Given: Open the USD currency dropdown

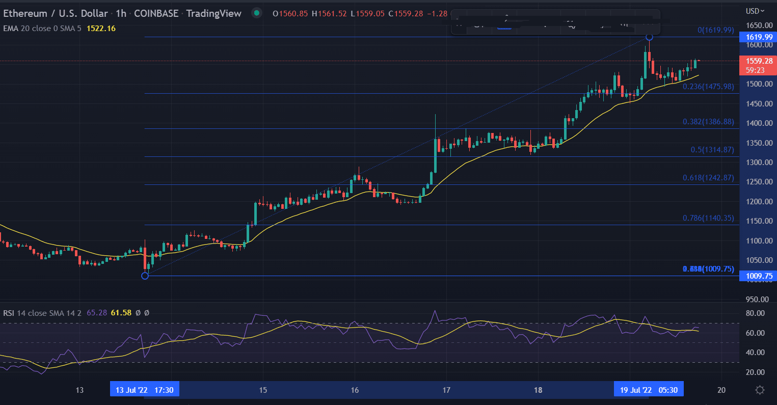Looking at the screenshot, I should [755, 11].
